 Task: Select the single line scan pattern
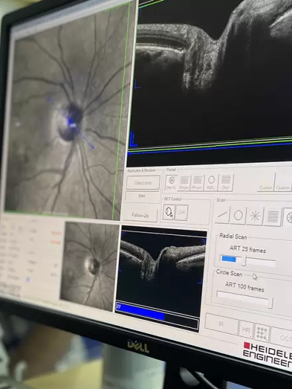(x=222, y=215)
